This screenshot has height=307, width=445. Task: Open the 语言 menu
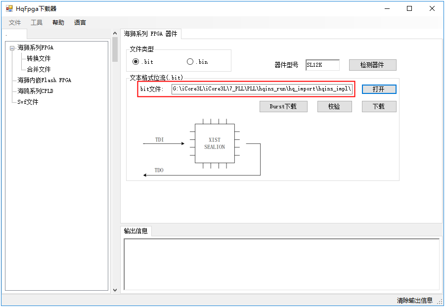point(80,23)
